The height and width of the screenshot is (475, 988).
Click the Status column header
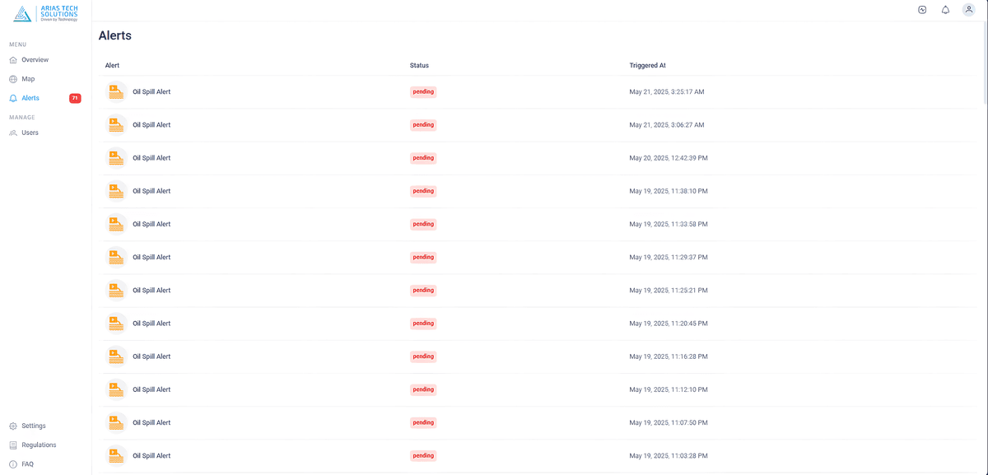[x=419, y=65]
